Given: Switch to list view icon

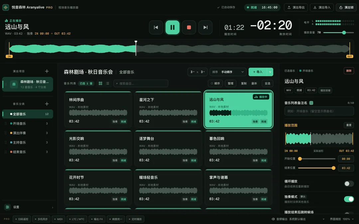Looking at the screenshot, I should (107, 83).
